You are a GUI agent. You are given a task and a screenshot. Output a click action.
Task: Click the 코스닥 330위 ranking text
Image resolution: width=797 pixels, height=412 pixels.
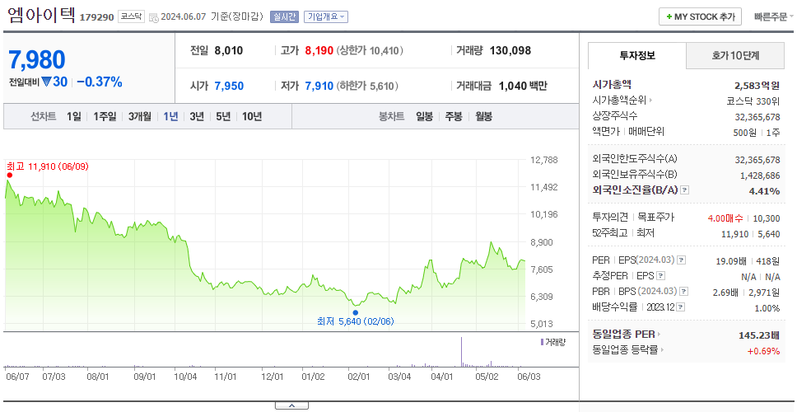click(x=753, y=101)
